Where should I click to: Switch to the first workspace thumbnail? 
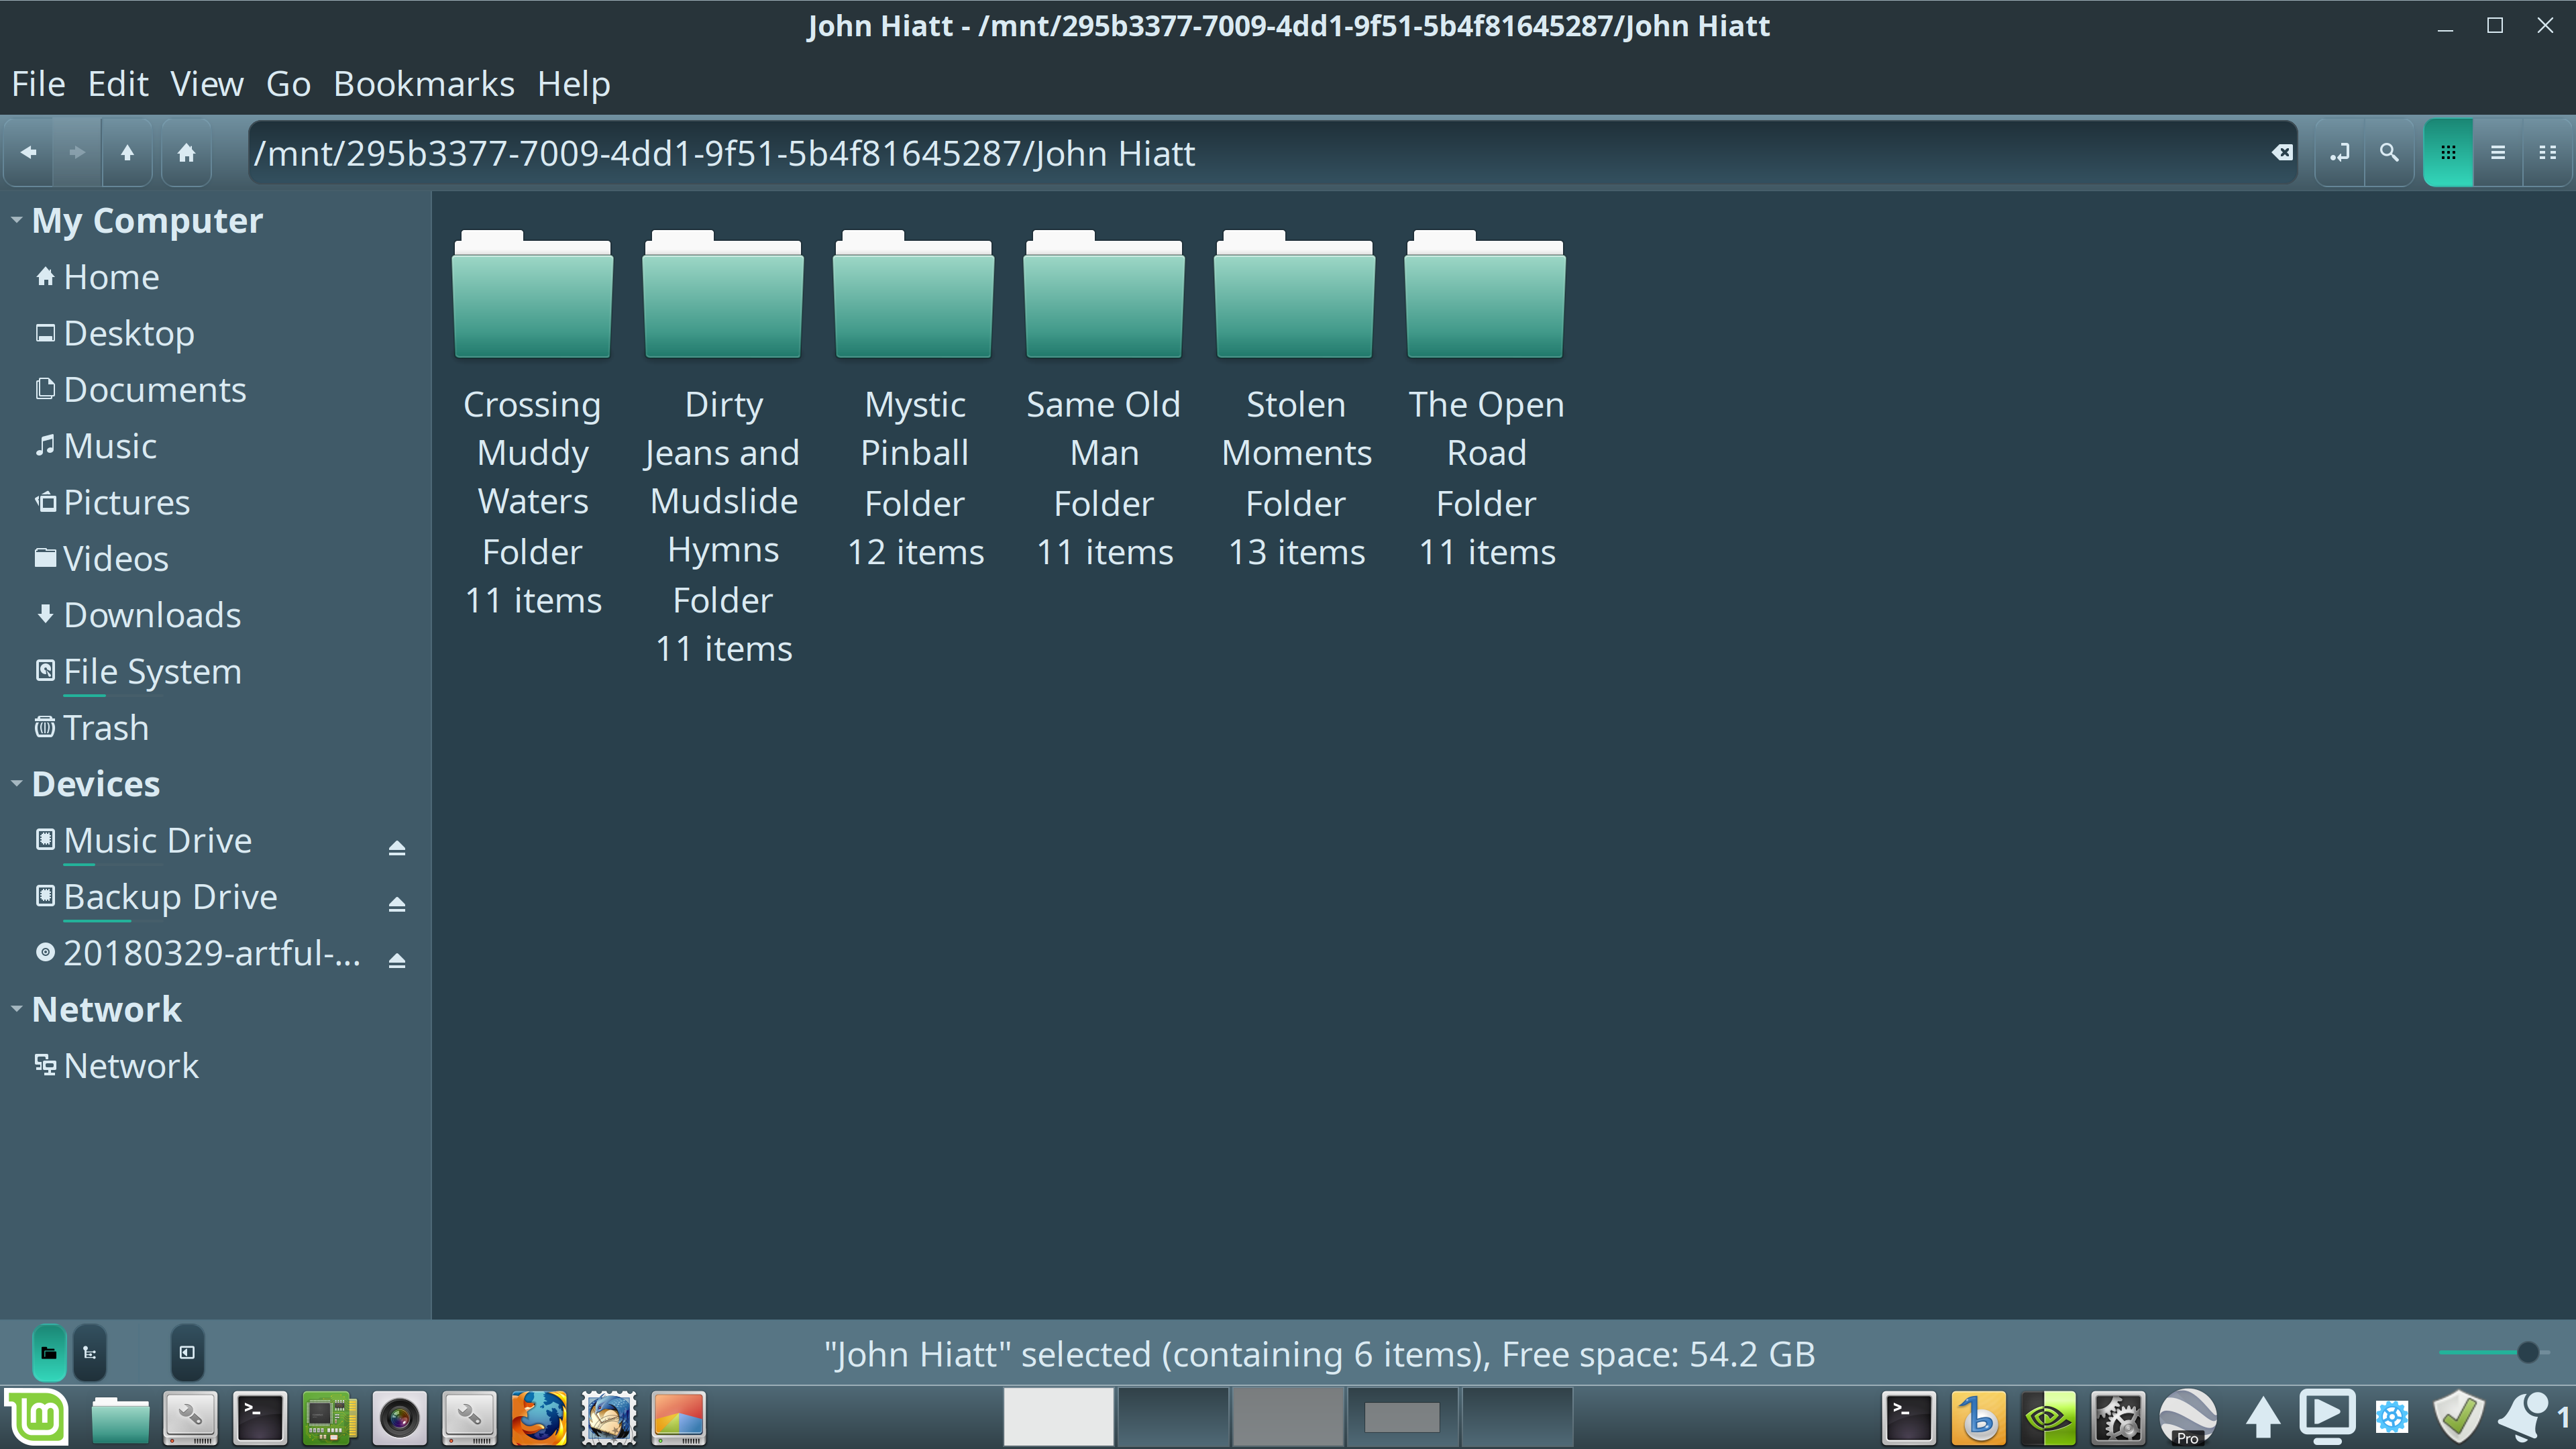(x=1058, y=1416)
